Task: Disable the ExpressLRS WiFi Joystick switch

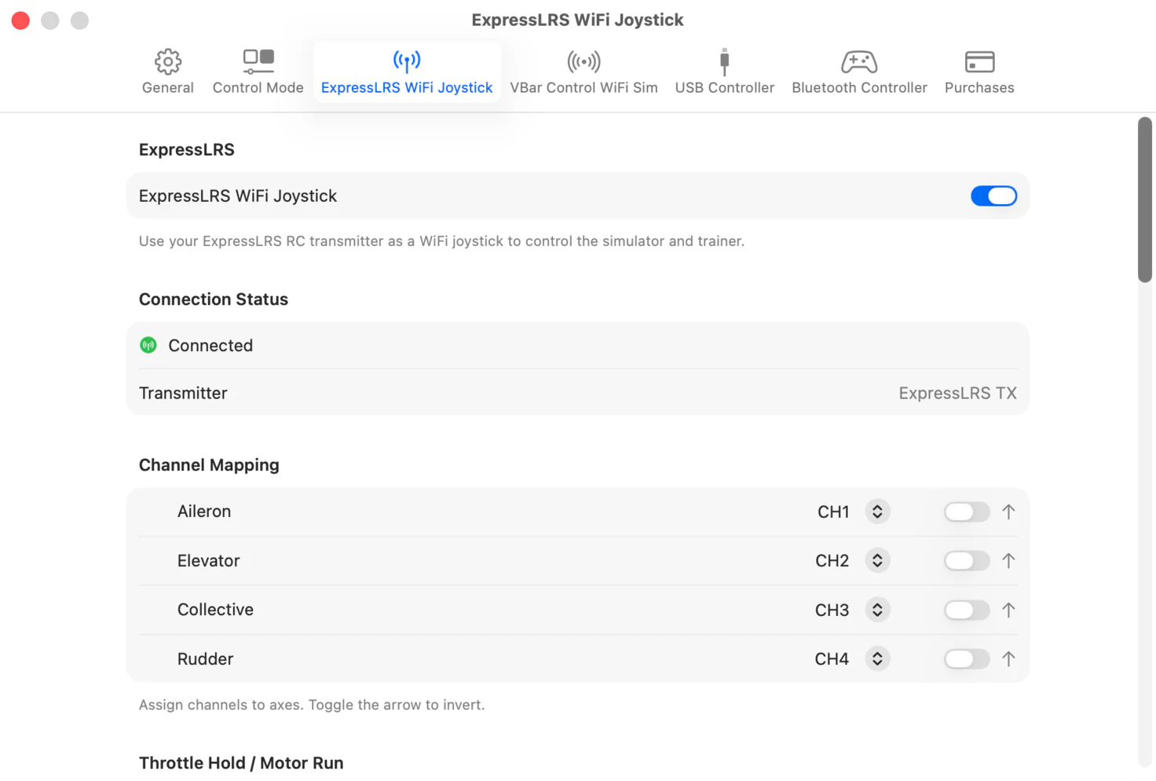Action: click(x=993, y=196)
